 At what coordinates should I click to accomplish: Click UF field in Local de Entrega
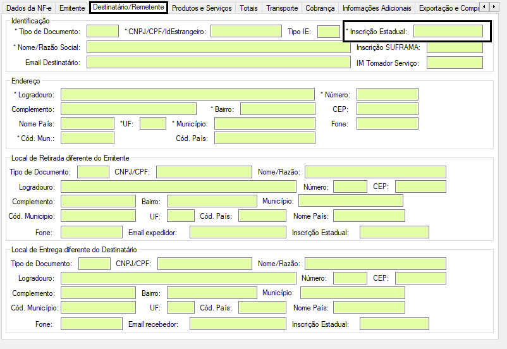pos(181,307)
